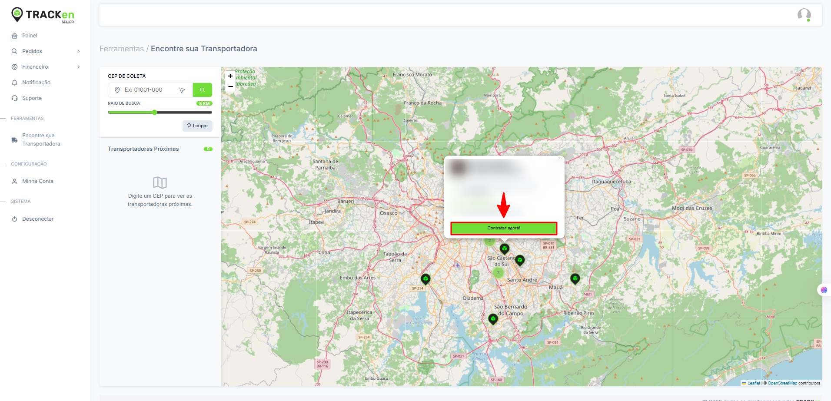Click the Limpar button
The width and height of the screenshot is (831, 401).
click(197, 126)
